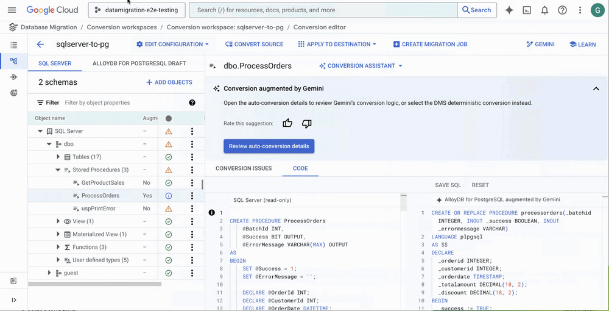Open the Gemini button in the toolbar
609x311 pixels.
point(540,45)
